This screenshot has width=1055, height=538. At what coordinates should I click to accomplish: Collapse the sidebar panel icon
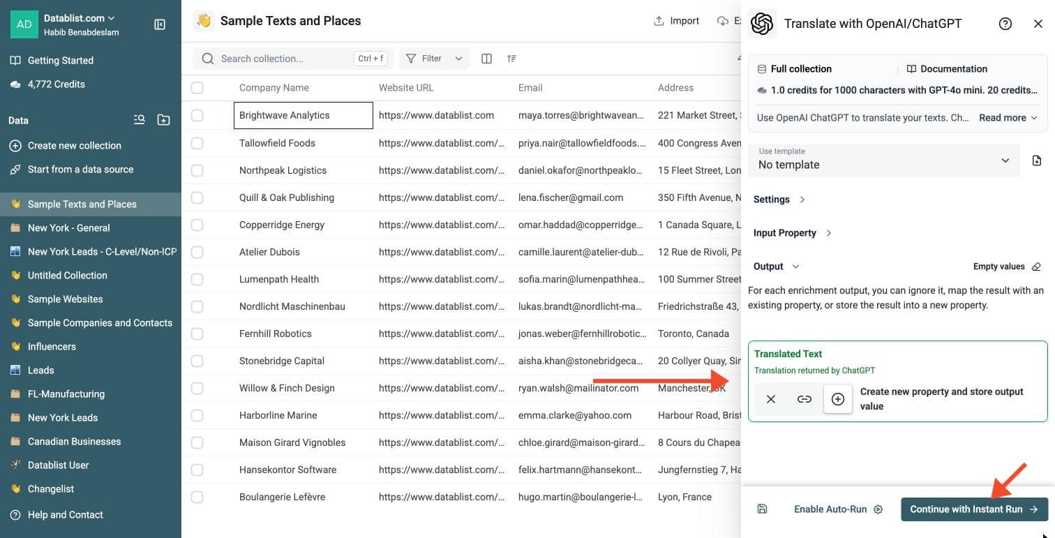pos(160,24)
